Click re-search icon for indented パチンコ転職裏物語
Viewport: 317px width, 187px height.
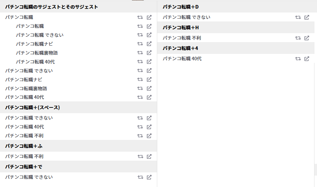(140, 53)
